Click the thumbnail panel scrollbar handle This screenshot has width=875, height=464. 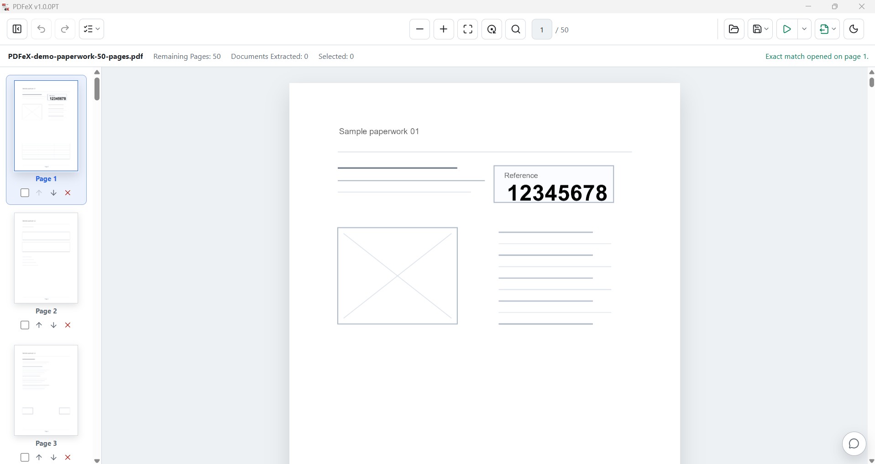tap(97, 89)
